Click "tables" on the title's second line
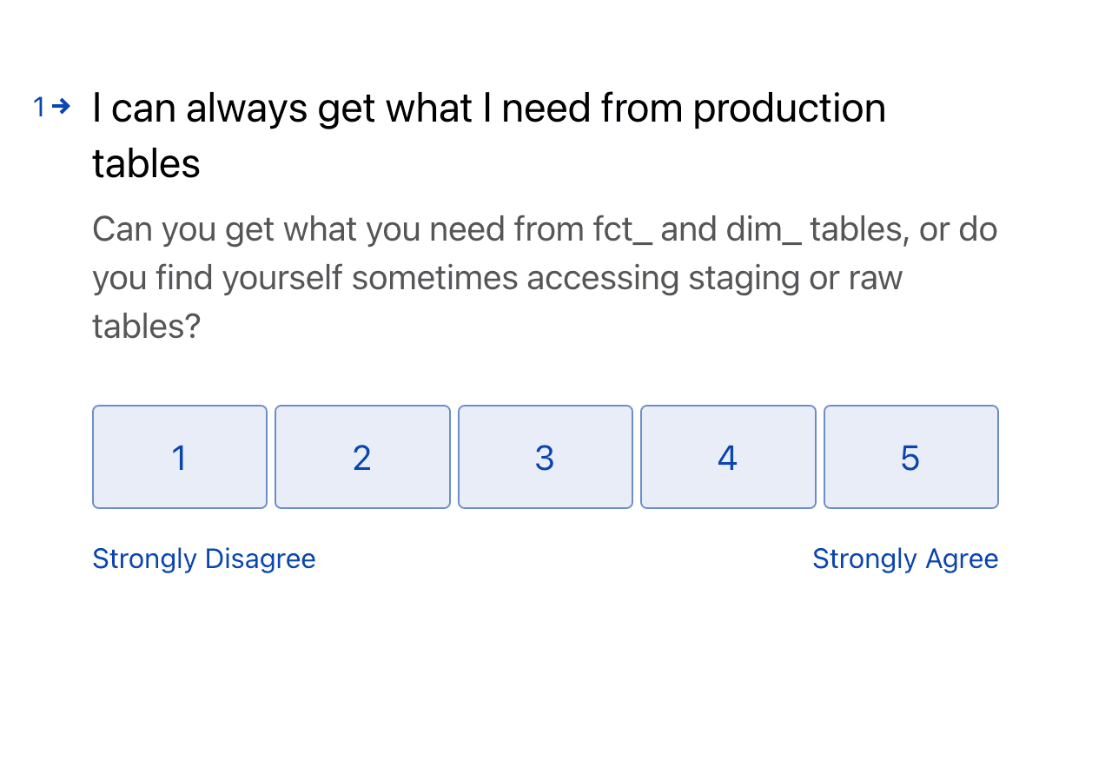The image size is (1105, 780). tap(146, 163)
